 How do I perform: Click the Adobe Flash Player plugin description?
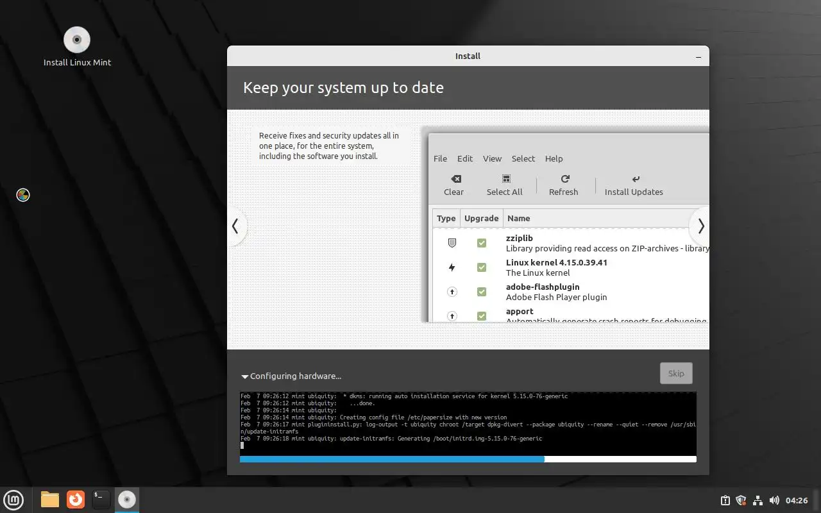pos(557,297)
